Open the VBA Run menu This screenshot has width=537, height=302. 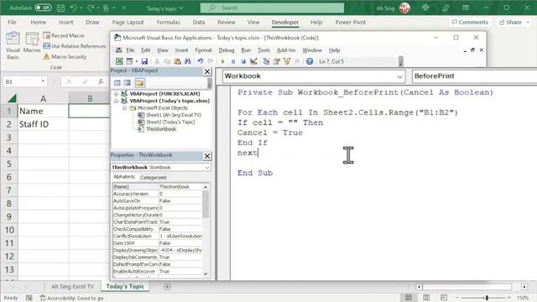246,50
